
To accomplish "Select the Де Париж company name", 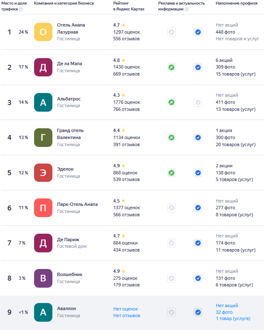I will [68, 240].
